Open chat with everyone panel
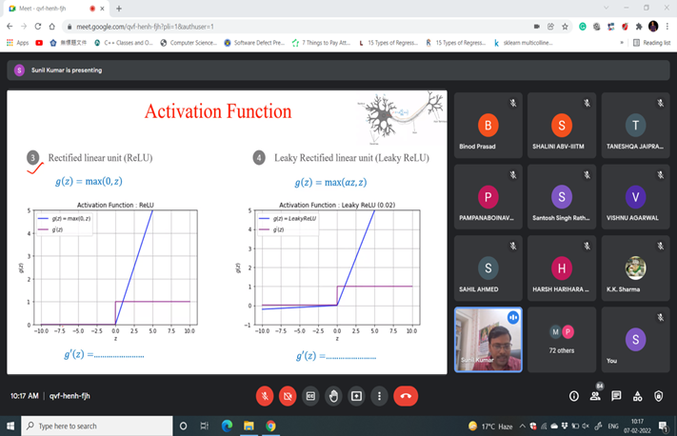 pyautogui.click(x=617, y=396)
